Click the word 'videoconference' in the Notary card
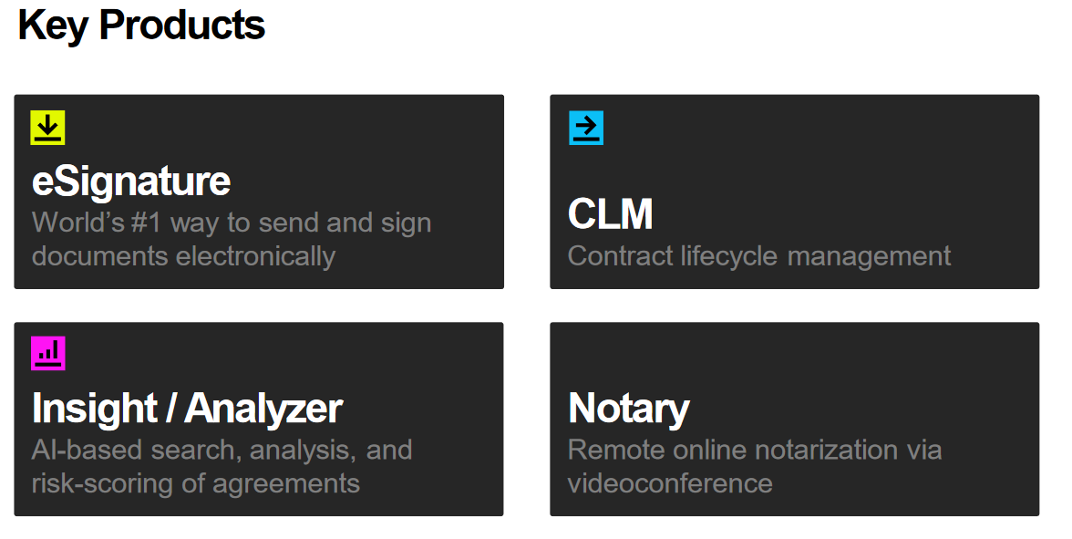The height and width of the screenshot is (539, 1072). tap(670, 483)
